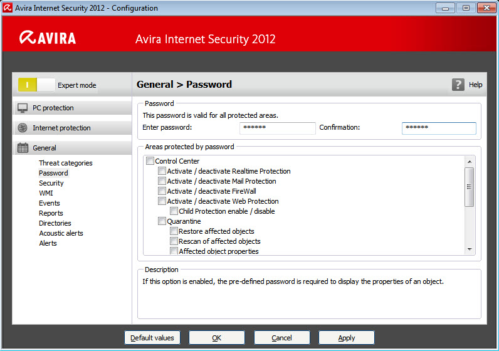
Task: Click the Cancel button
Action: click(281, 338)
